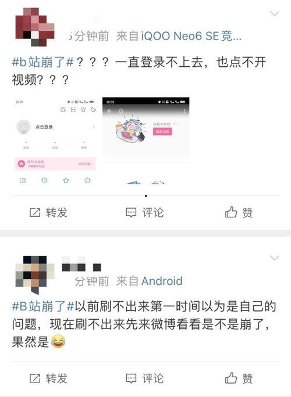View the Bilibili login screenshot thumbnail
Viewport: 291px width, 397px height.
55,142
